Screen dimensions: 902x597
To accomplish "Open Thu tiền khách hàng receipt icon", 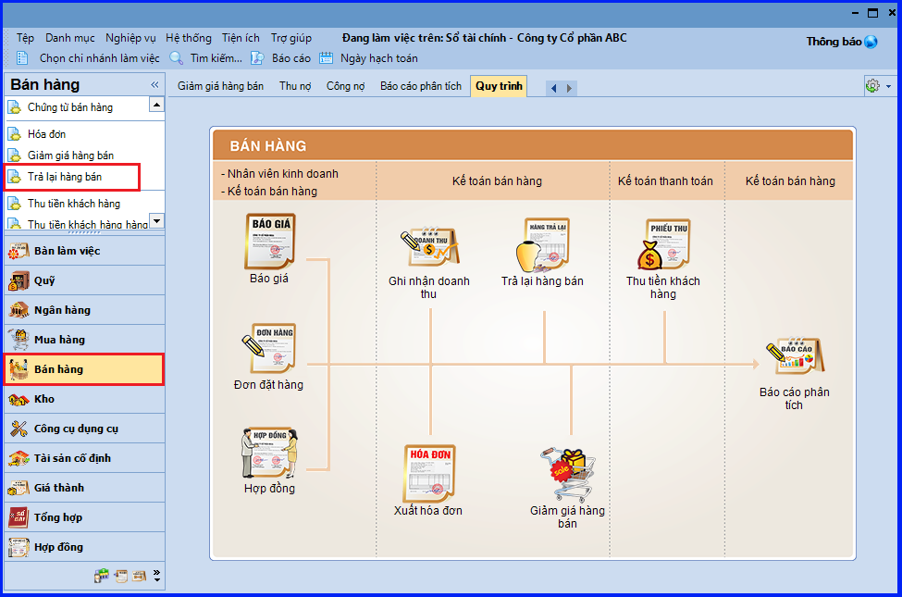I will pyautogui.click(x=663, y=244).
